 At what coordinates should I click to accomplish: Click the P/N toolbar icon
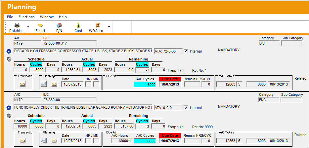pos(59,25)
